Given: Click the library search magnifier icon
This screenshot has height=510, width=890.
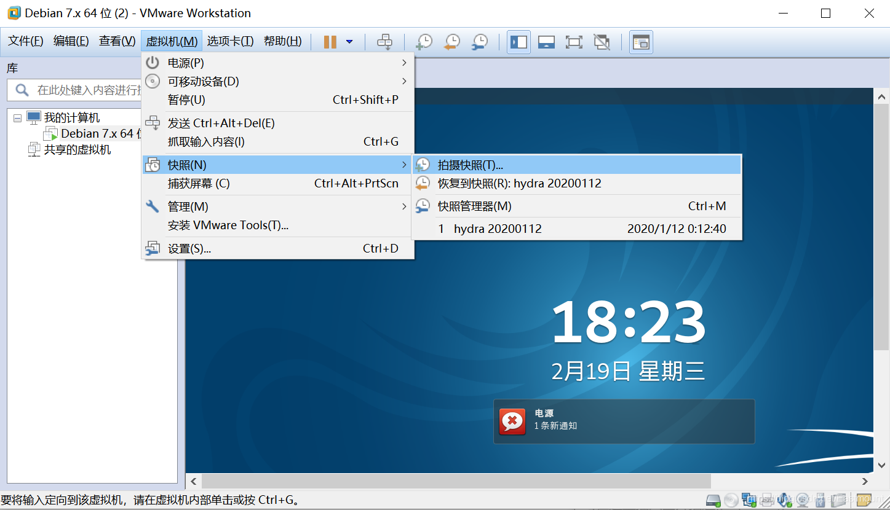Looking at the screenshot, I should pyautogui.click(x=22, y=90).
